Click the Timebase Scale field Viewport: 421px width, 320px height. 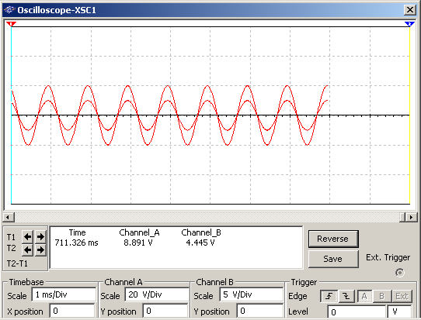tap(64, 295)
